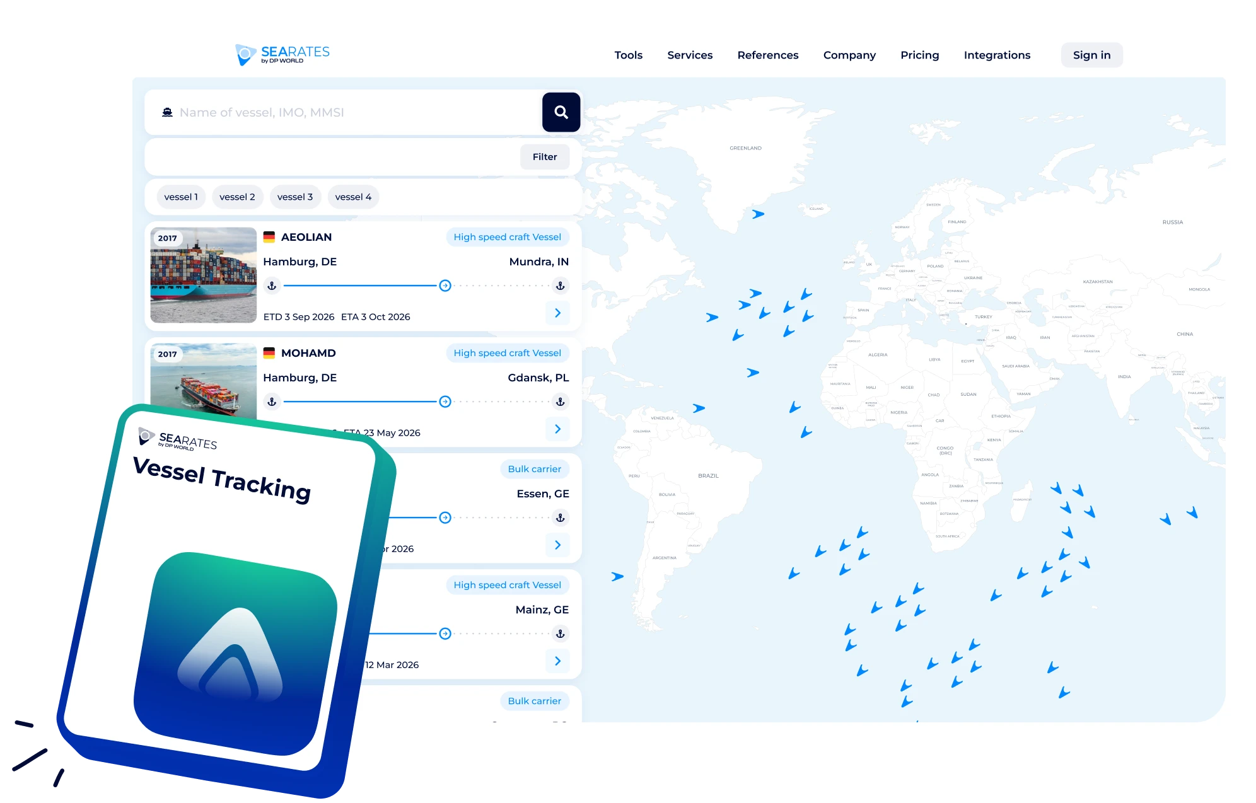Click the ship icon in the search field
1256x803 pixels.
pyautogui.click(x=167, y=112)
